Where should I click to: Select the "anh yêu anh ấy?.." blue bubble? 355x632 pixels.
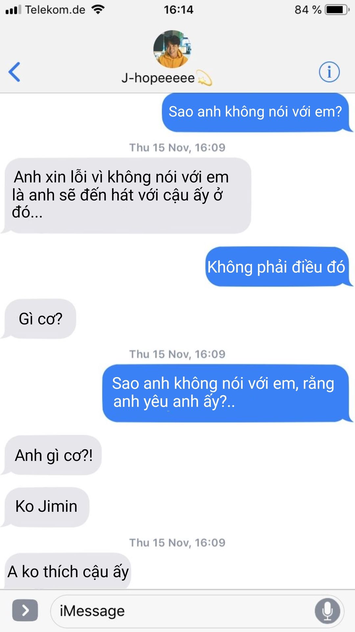click(x=227, y=393)
